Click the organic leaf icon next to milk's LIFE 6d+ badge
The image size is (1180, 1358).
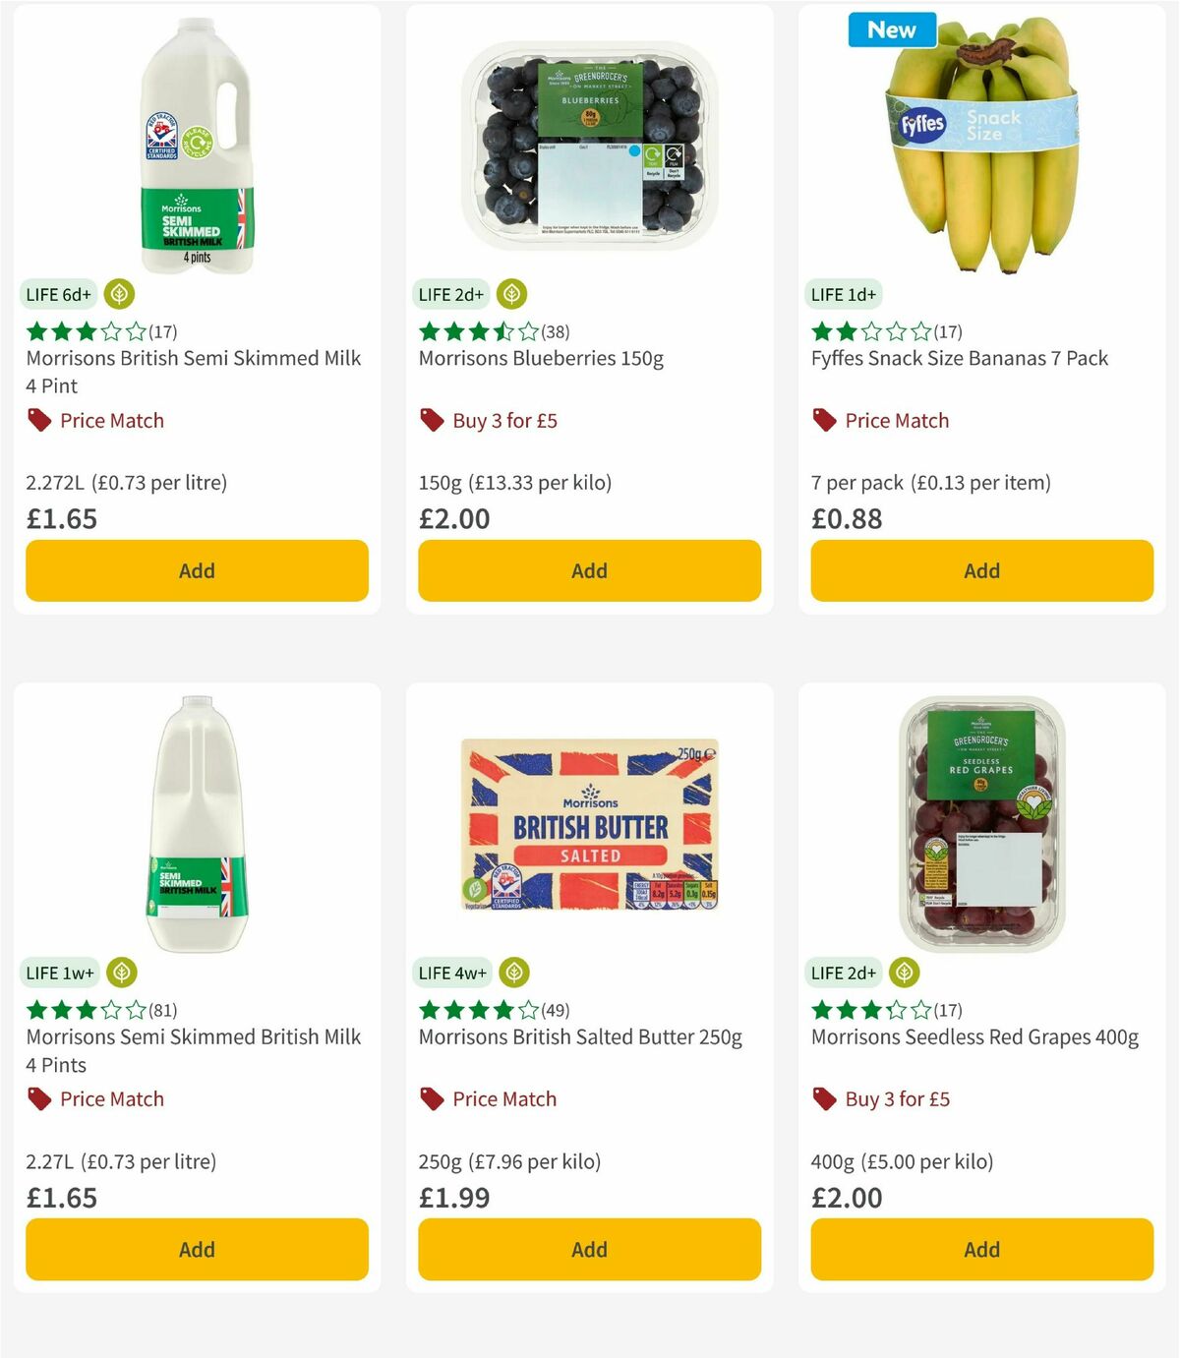coord(119,293)
